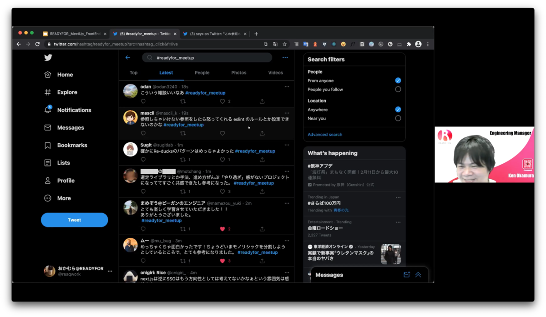
Task: Open Bookmarks in the sidebar
Action: (66, 145)
